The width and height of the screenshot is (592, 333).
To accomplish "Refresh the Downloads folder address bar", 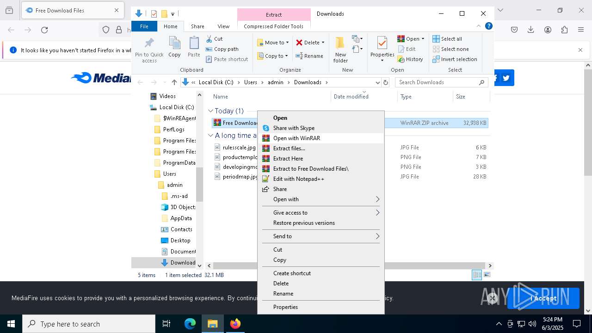I will (x=386, y=82).
